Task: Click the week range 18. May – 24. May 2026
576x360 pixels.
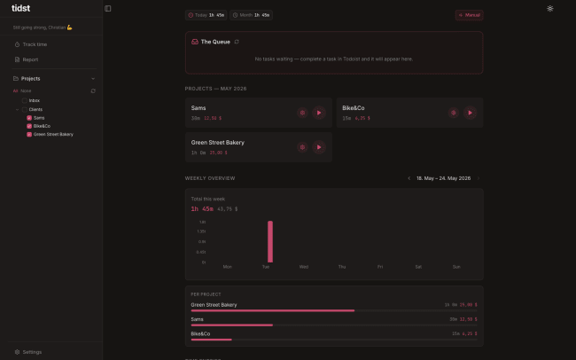Action: pyautogui.click(x=443, y=178)
